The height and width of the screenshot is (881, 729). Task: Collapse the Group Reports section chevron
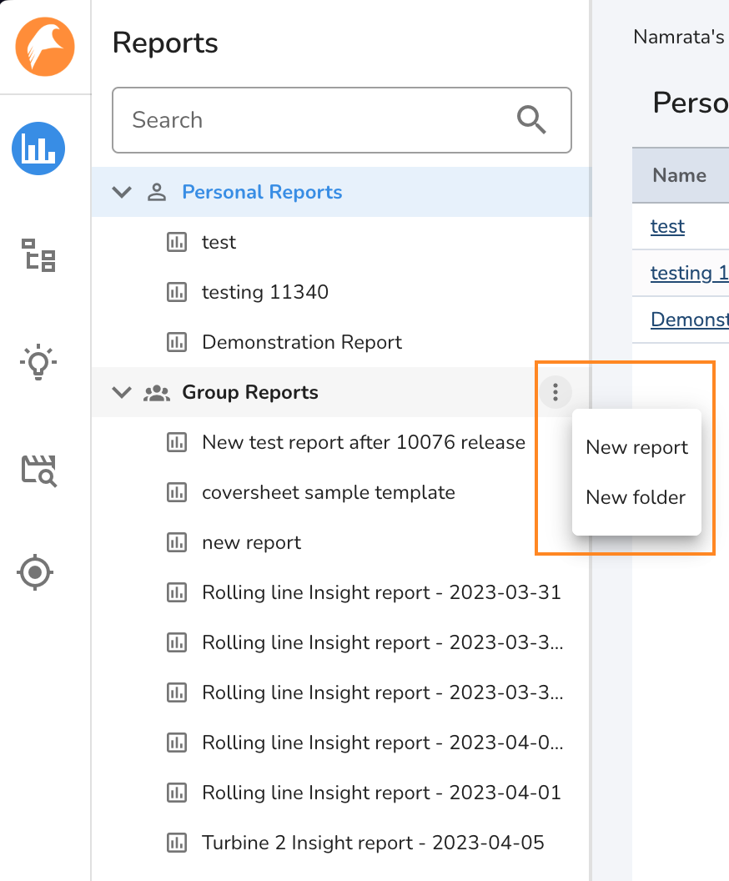[121, 392]
